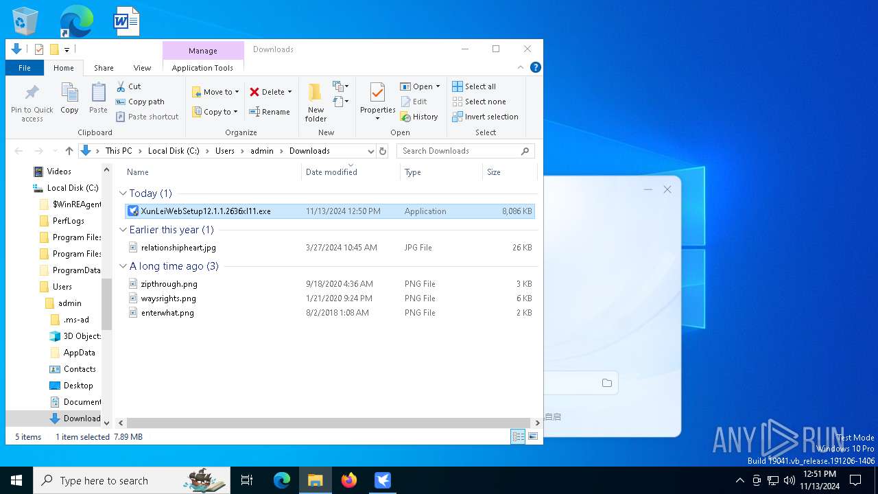Collapse the Today group
878x494 pixels.
(x=123, y=193)
